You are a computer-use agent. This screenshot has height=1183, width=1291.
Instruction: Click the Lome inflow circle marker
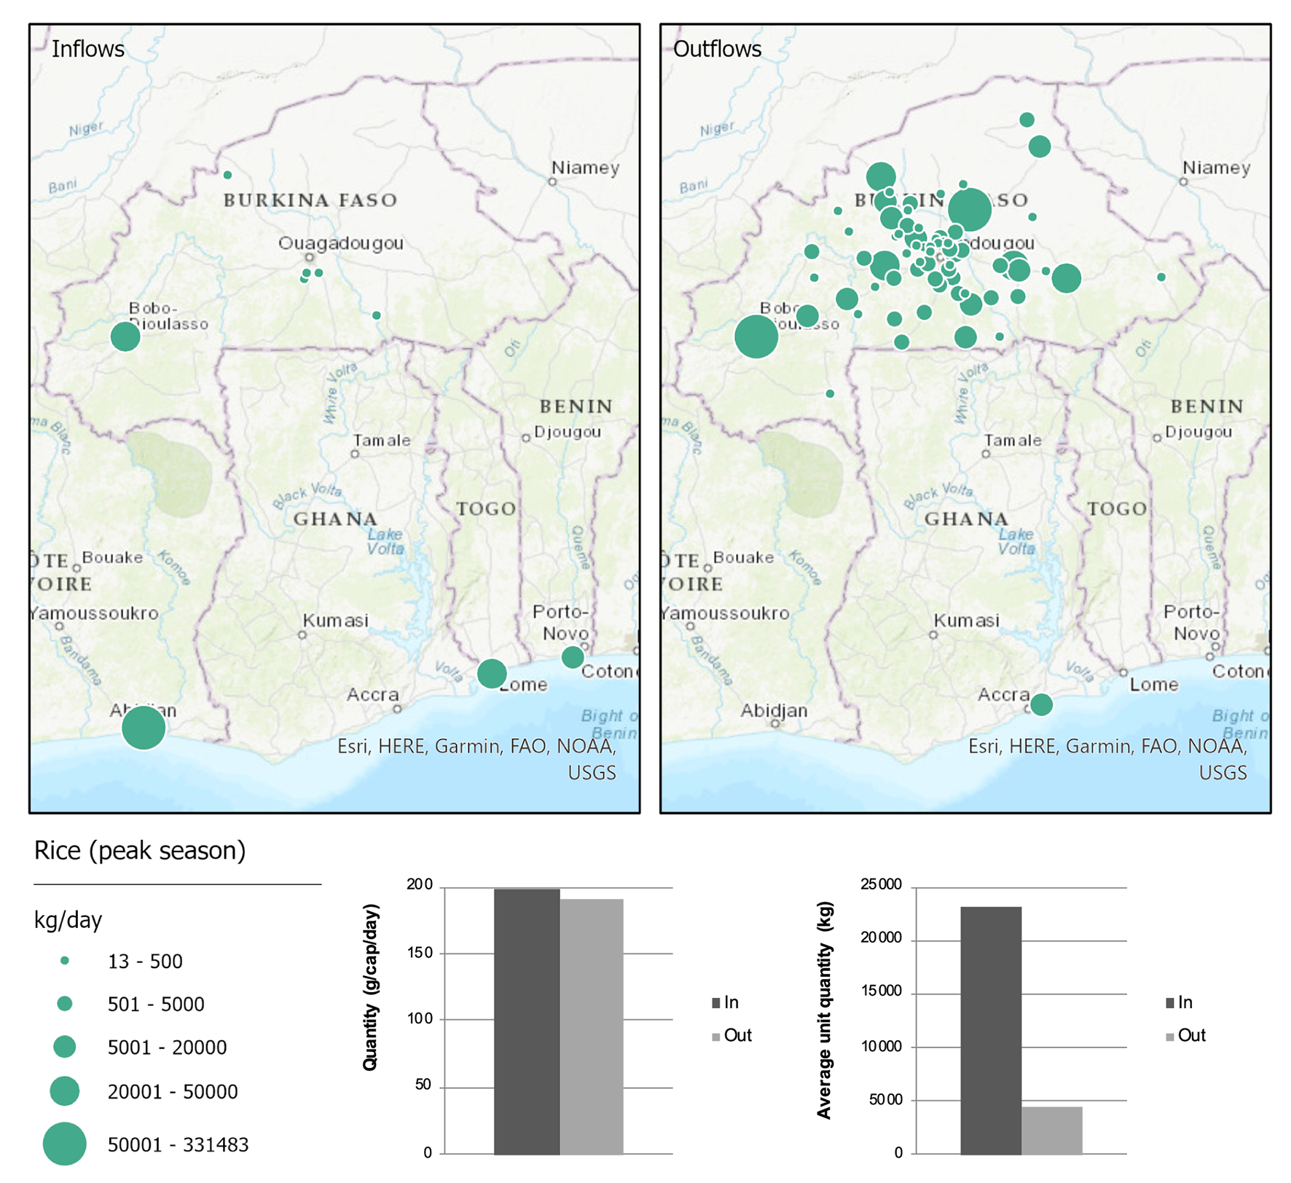pos(492,673)
